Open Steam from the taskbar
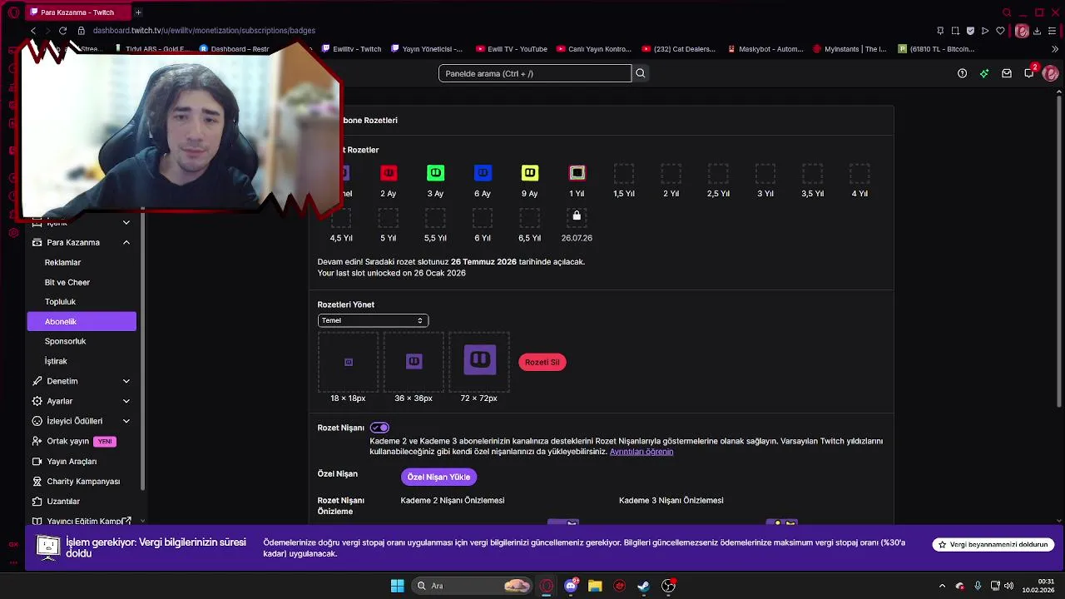The image size is (1065, 599). click(x=643, y=586)
